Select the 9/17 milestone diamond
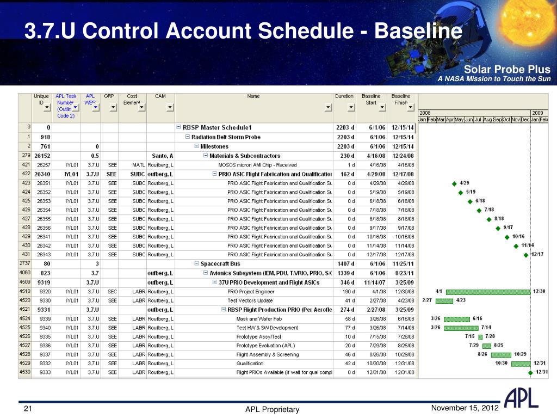This screenshot has width=557, height=418. [498, 228]
